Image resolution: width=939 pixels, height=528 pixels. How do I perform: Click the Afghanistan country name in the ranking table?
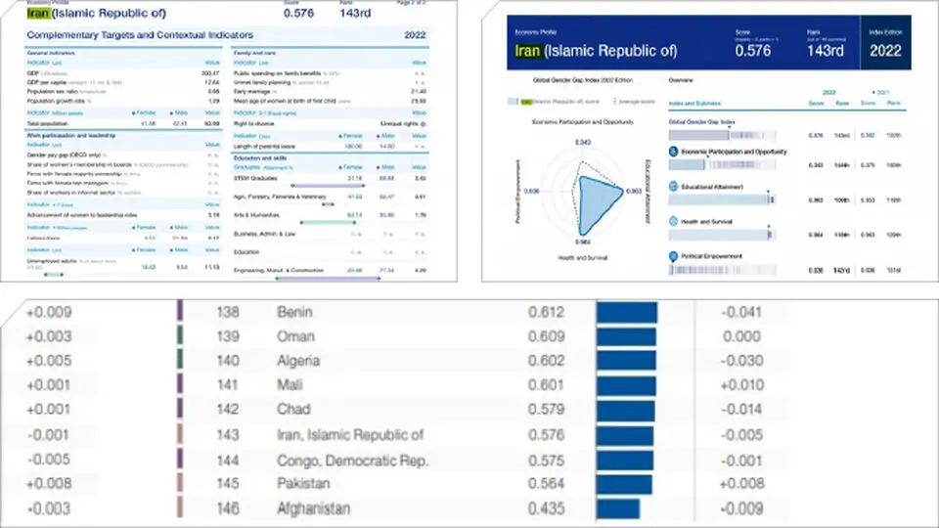[x=314, y=508]
